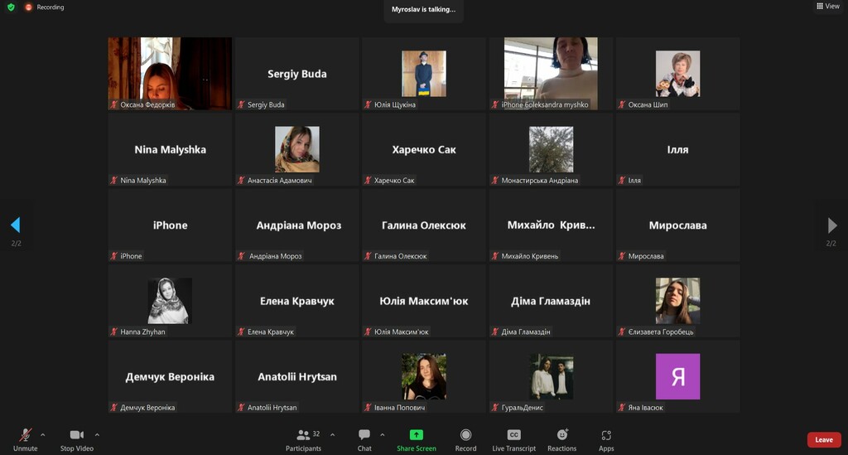Open the Chat panel
This screenshot has width=848, height=455.
coord(364,439)
